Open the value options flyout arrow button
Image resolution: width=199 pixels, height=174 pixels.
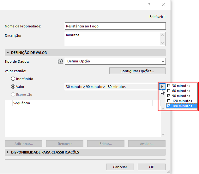coord(162,87)
